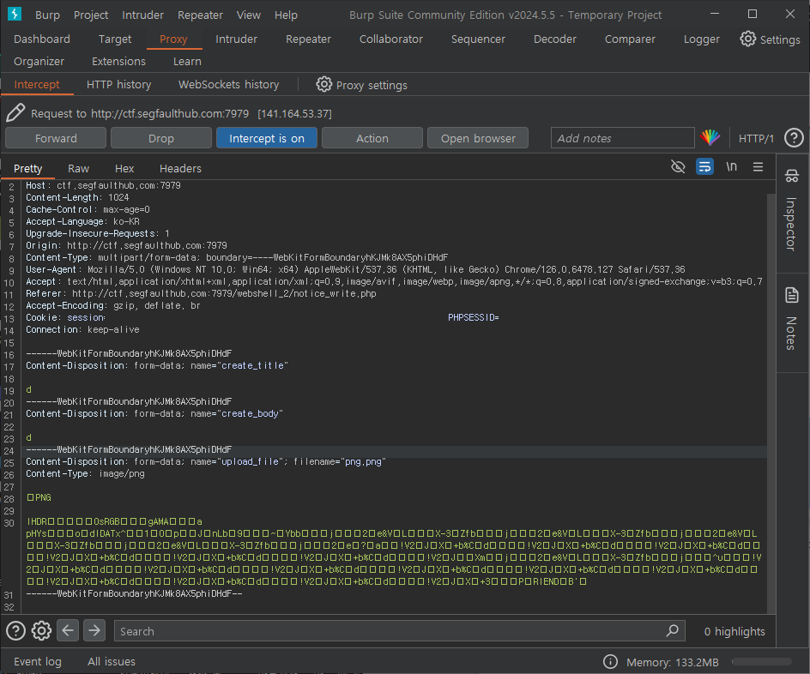
Task: Click the memory info icon
Action: 610,662
